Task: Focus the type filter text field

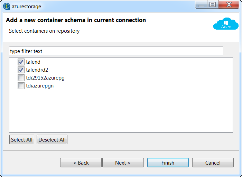Action: coord(116,51)
